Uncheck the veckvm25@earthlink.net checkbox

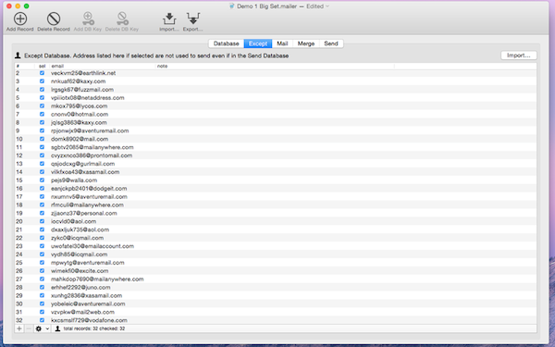42,73
